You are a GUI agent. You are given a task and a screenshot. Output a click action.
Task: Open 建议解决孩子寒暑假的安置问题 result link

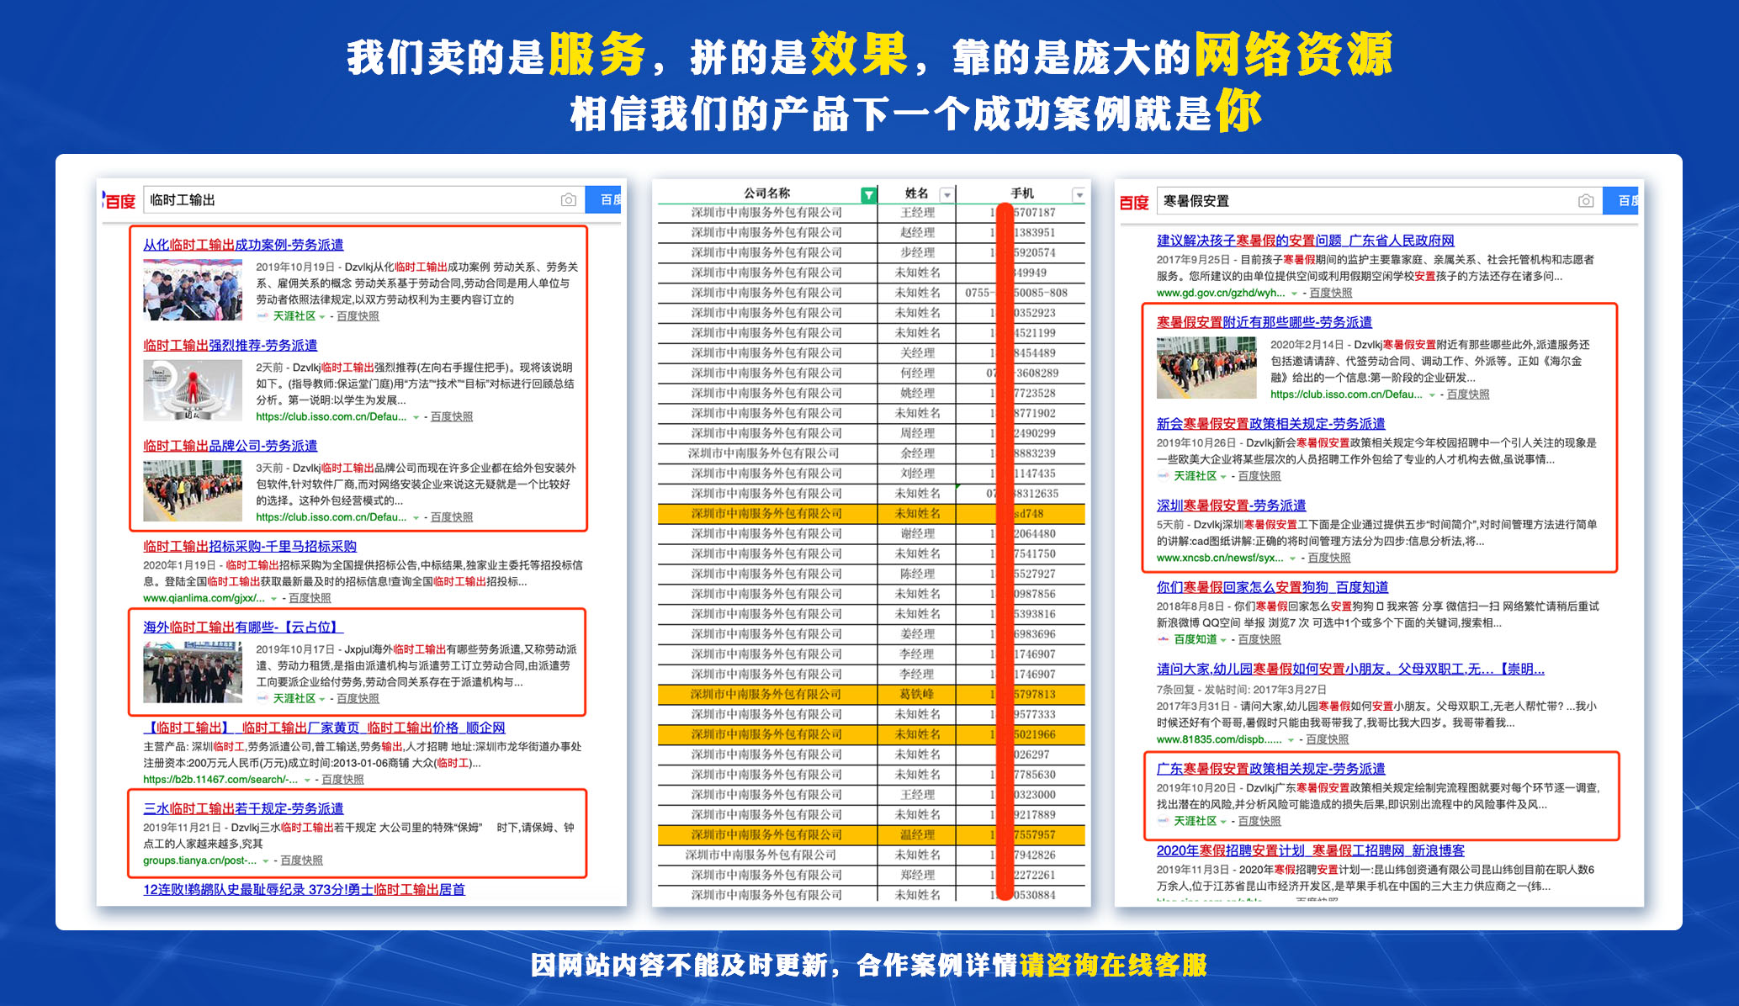[x=1305, y=241]
